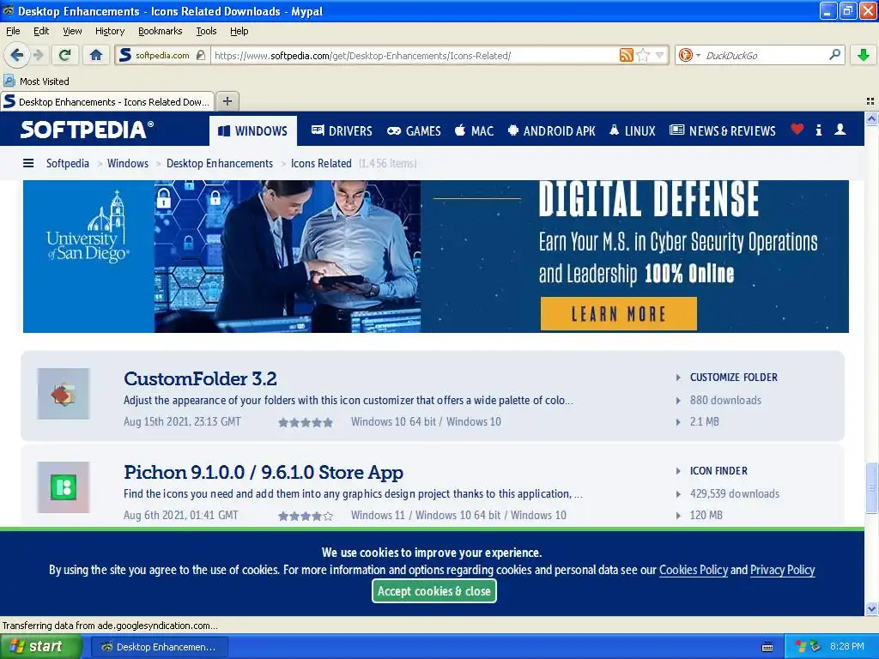This screenshot has height=659, width=879.
Task: Open the Help menu
Action: (x=239, y=31)
